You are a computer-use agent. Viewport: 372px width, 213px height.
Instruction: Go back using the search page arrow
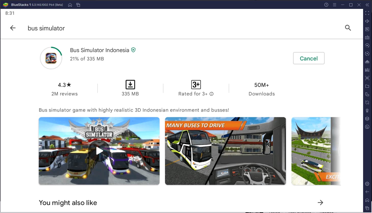(13, 28)
